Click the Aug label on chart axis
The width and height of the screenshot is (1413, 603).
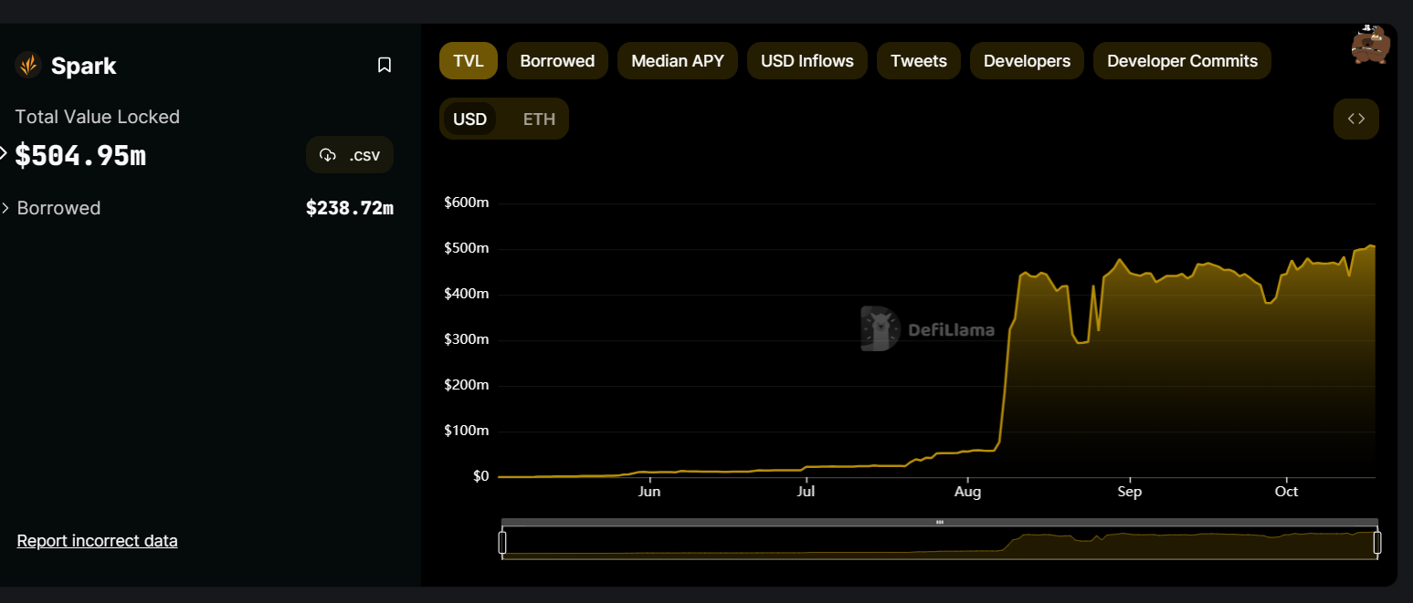(x=967, y=492)
